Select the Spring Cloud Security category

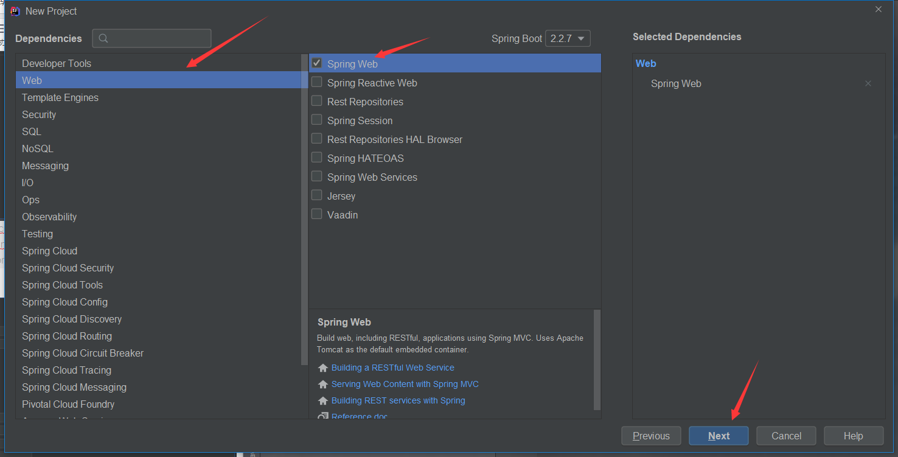coord(158,268)
